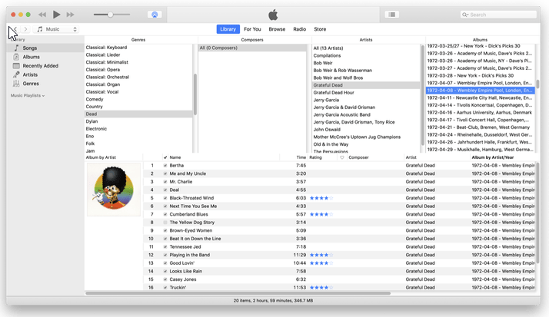Select the Country genre
This screenshot has height=317, width=549.
(94, 107)
